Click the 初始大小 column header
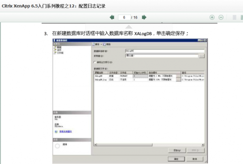Viewport: 243px width, 164px height. [140, 72]
